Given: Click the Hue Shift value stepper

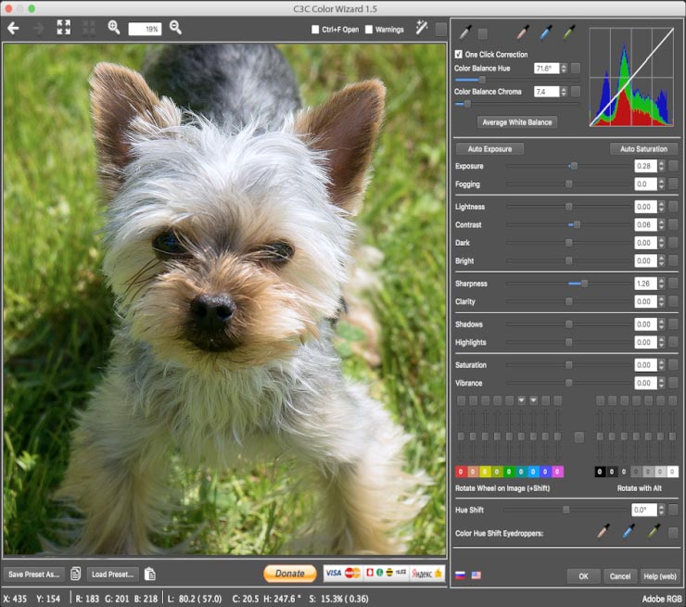Looking at the screenshot, I should click(x=661, y=510).
